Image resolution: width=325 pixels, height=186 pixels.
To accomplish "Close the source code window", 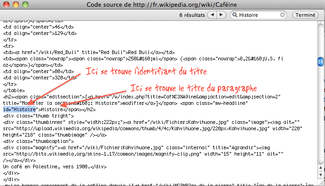I will (6, 5).
